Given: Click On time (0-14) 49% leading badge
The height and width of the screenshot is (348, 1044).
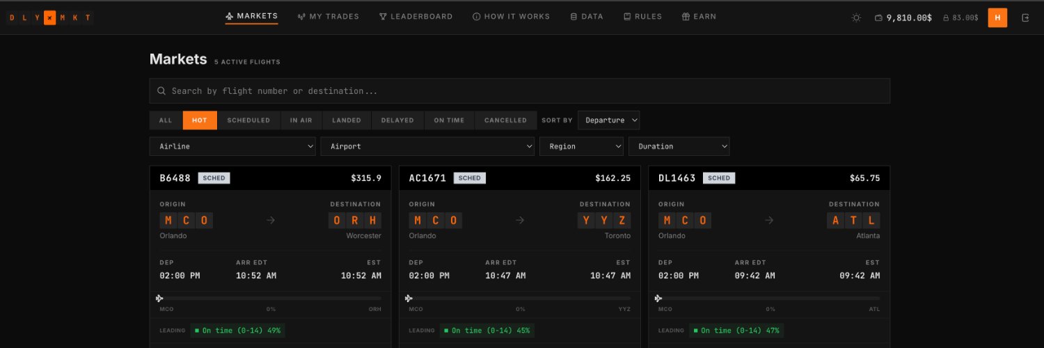Looking at the screenshot, I should click(238, 331).
